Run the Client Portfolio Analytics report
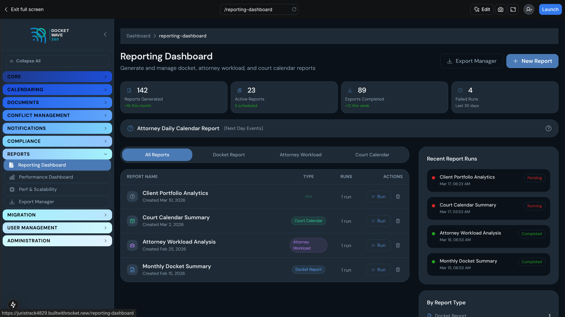Viewport: 565px width, 317px height. click(x=378, y=197)
